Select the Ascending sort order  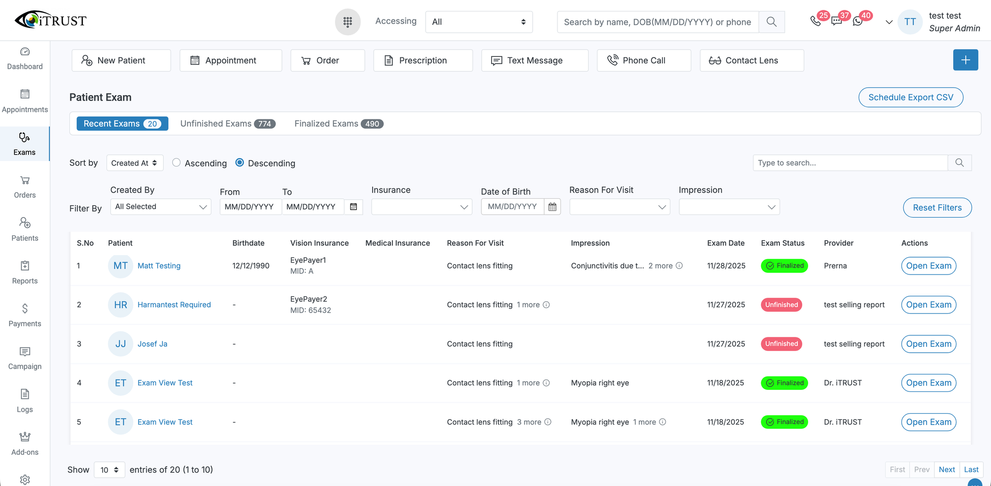[176, 163]
